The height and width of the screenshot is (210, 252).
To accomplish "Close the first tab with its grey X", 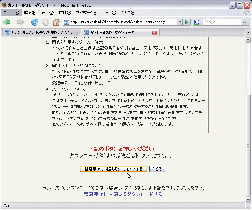I will 76,33.
